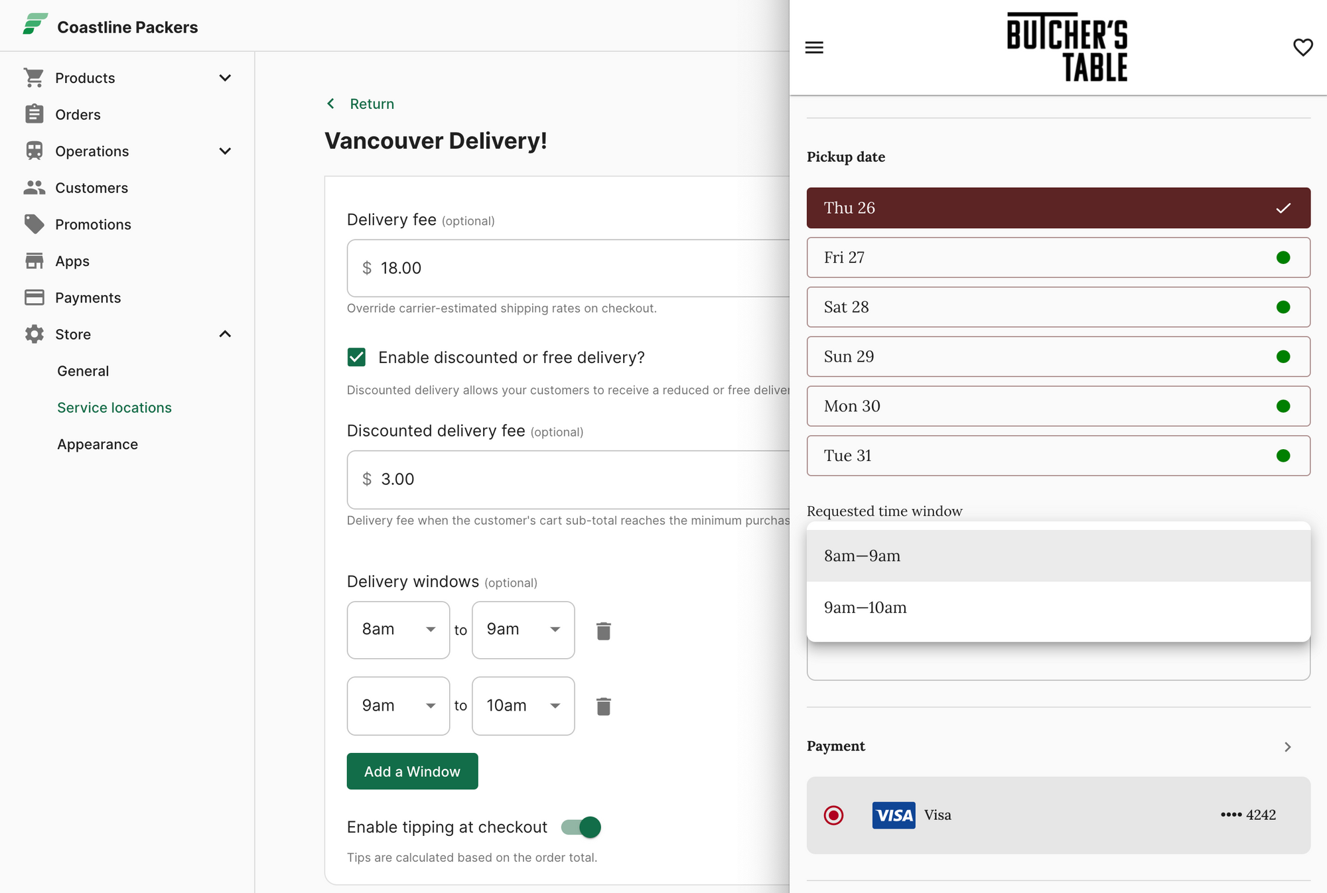1327x893 pixels.
Task: Choose 9am—10am requested time window option
Action: [1058, 608]
